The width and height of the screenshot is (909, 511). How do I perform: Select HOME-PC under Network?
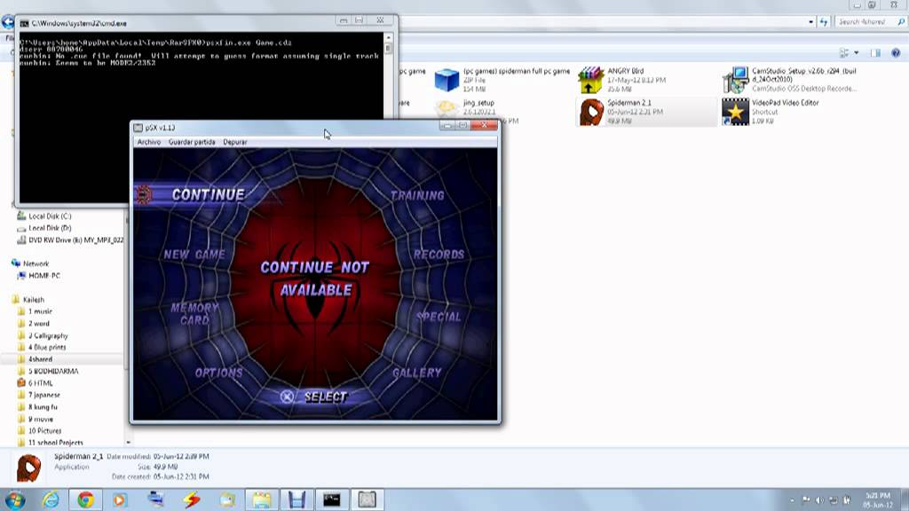click(x=44, y=276)
